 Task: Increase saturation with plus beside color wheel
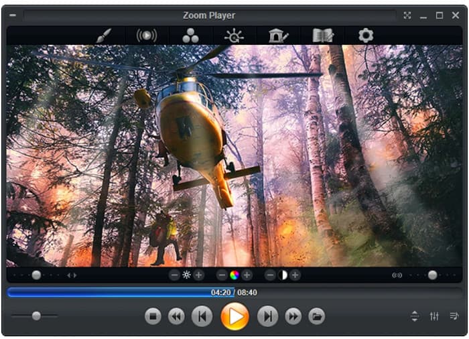(247, 275)
